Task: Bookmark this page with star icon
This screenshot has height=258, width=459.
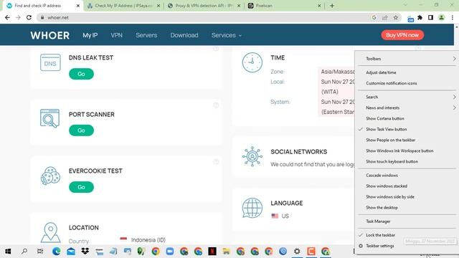Action: pyautogui.click(x=396, y=17)
